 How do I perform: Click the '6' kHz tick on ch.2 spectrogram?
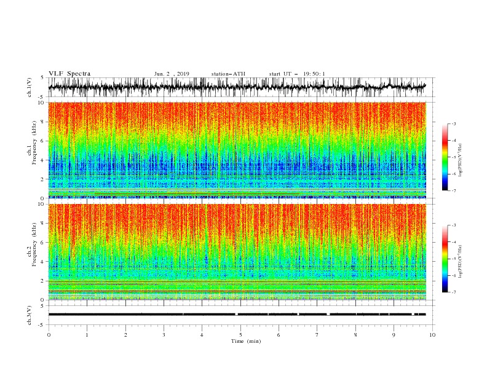44,242
